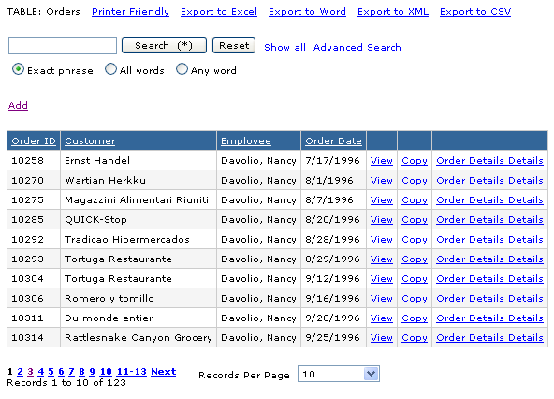Go to the Next results page

(163, 372)
